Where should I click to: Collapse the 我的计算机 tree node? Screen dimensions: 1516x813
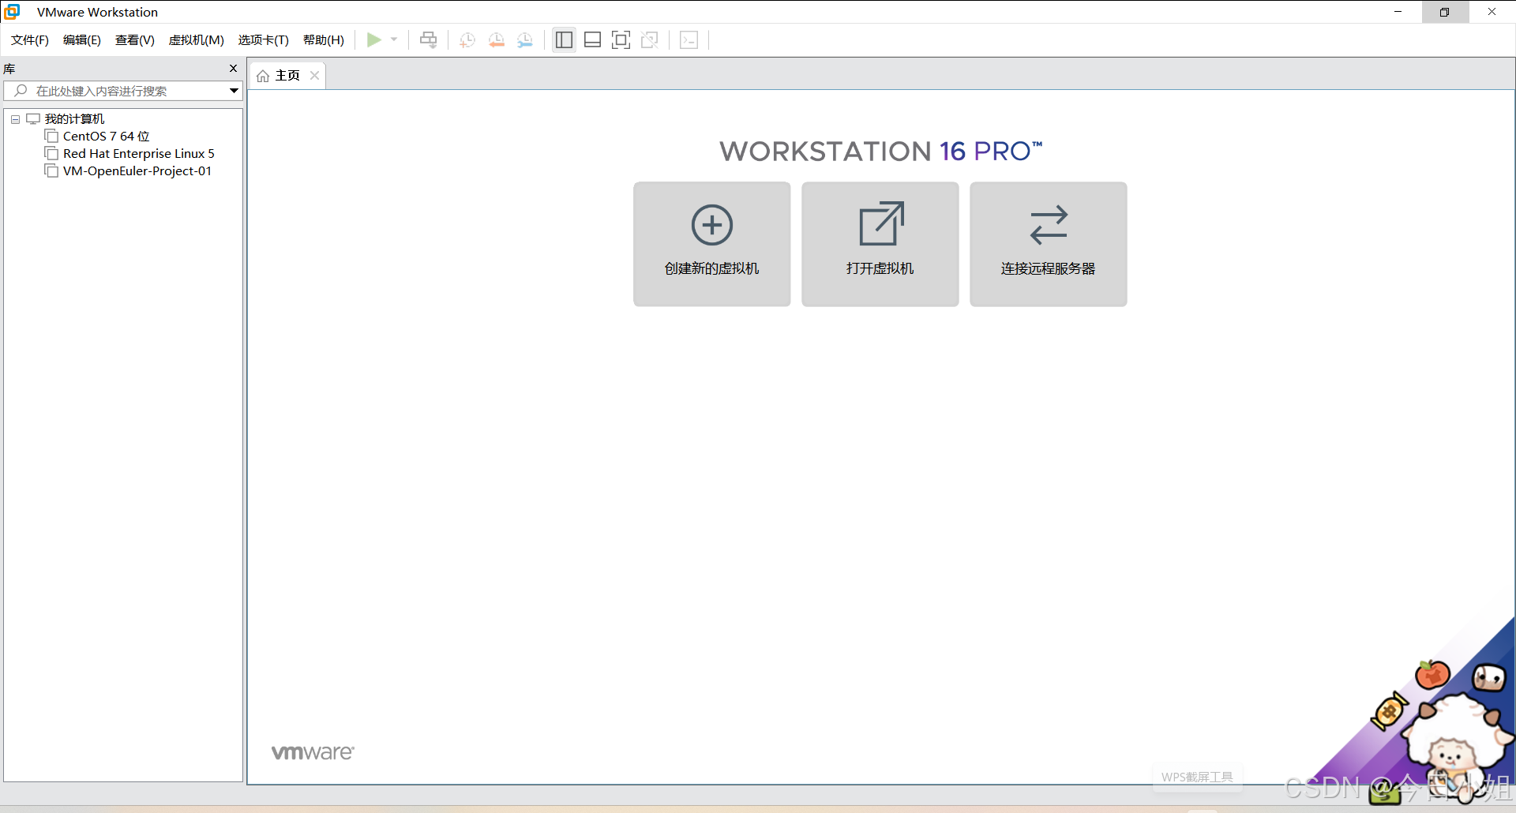15,119
